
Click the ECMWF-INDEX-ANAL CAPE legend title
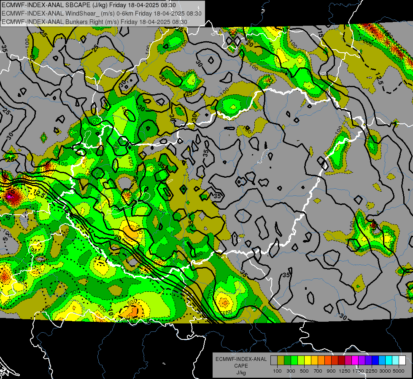(x=241, y=363)
